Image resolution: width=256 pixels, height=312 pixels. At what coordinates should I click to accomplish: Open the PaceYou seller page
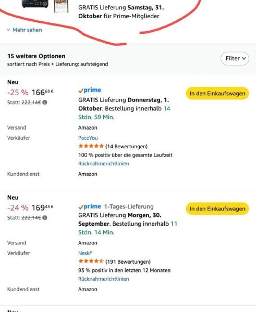pos(88,138)
